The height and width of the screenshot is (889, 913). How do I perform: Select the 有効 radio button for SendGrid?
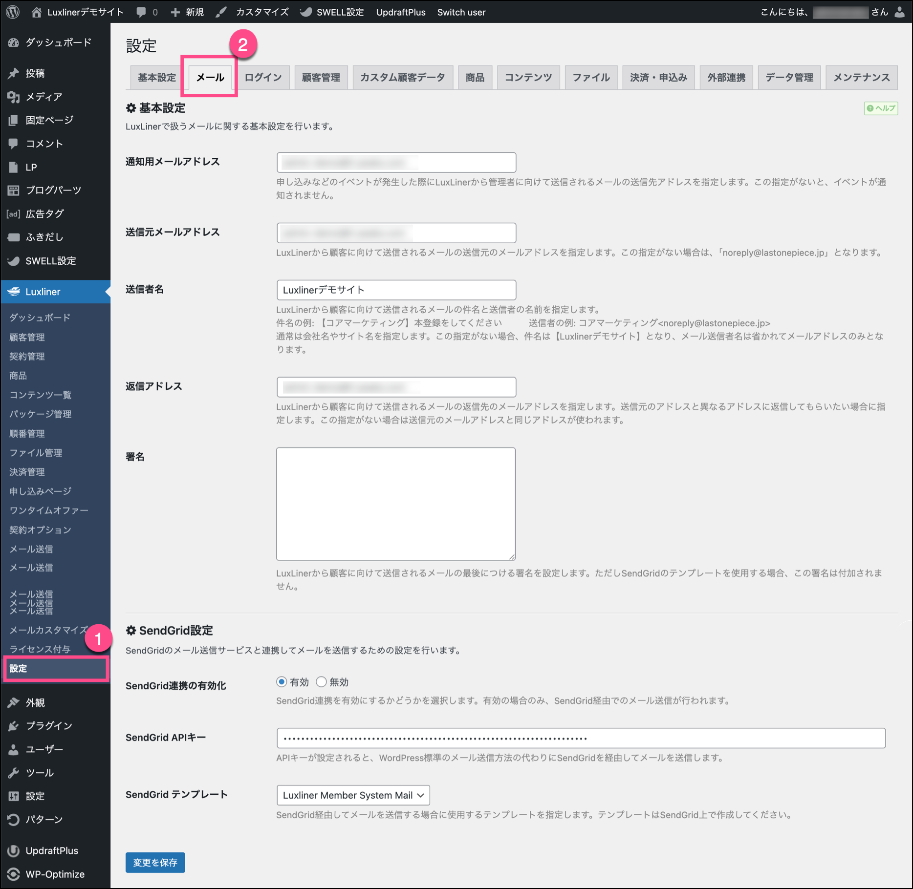(x=282, y=682)
